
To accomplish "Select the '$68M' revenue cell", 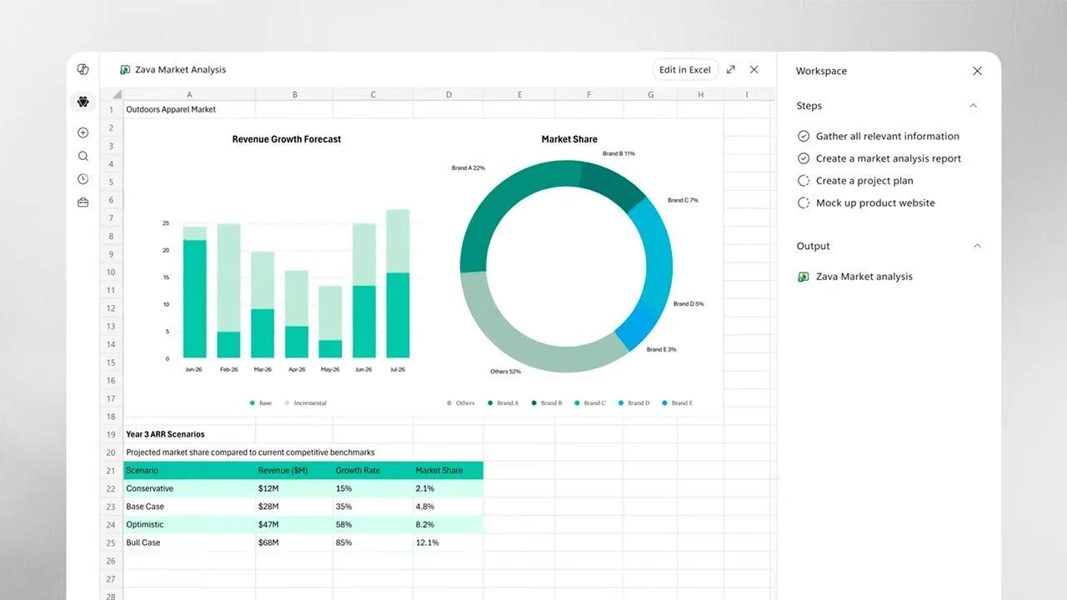I will click(294, 542).
